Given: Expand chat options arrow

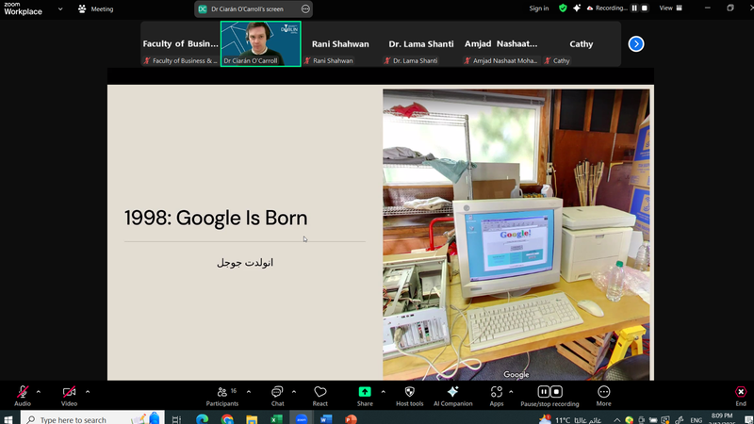Looking at the screenshot, I should (x=294, y=392).
